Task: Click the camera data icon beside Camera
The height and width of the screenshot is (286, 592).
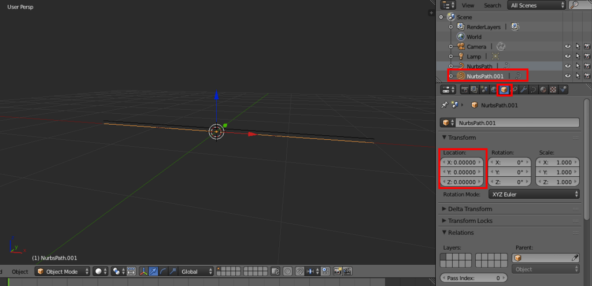Action: pos(501,46)
